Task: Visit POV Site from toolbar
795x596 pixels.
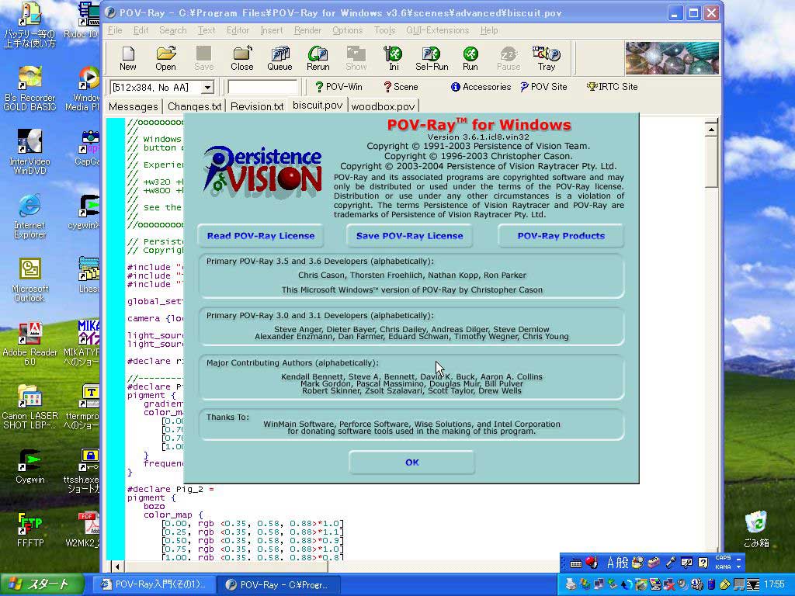Action: (543, 87)
